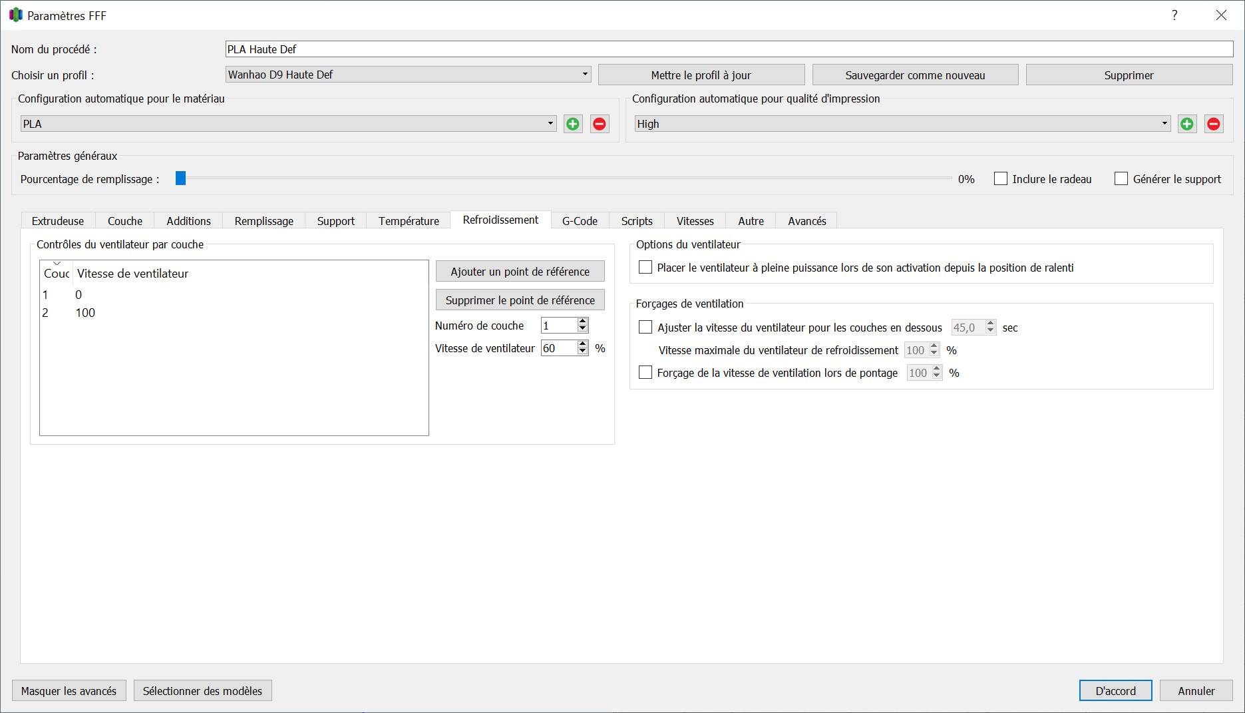Viewport: 1245px width, 713px height.
Task: Click Ajouter un point de référence
Action: (x=520, y=272)
